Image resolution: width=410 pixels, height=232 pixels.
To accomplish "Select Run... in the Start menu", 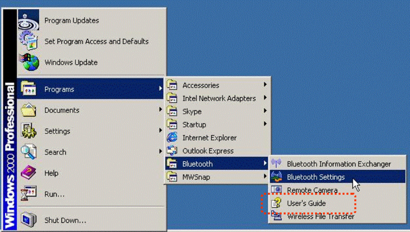I will click(x=91, y=194).
